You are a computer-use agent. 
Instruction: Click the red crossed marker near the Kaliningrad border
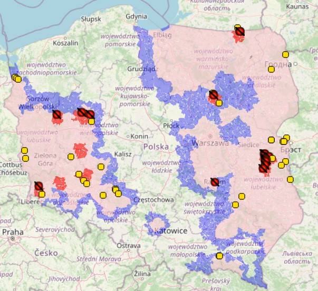coord(240,32)
